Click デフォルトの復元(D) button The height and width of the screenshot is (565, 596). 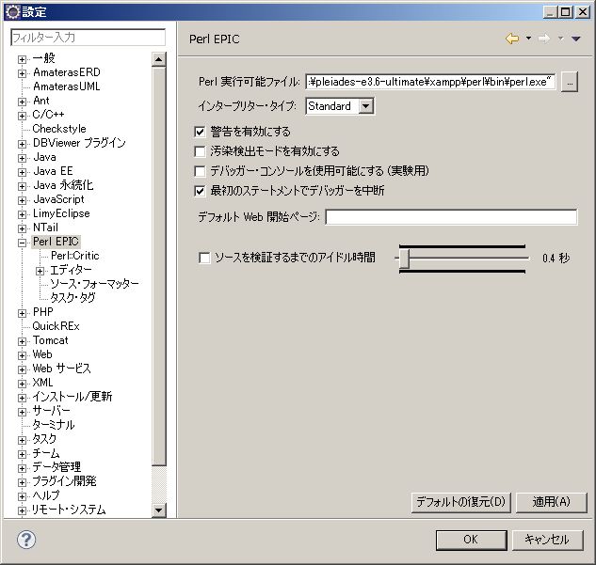point(461,502)
